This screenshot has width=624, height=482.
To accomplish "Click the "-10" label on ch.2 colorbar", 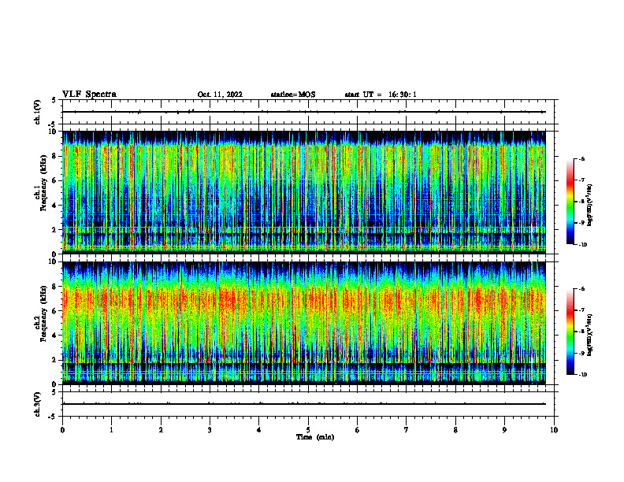I will click(582, 375).
